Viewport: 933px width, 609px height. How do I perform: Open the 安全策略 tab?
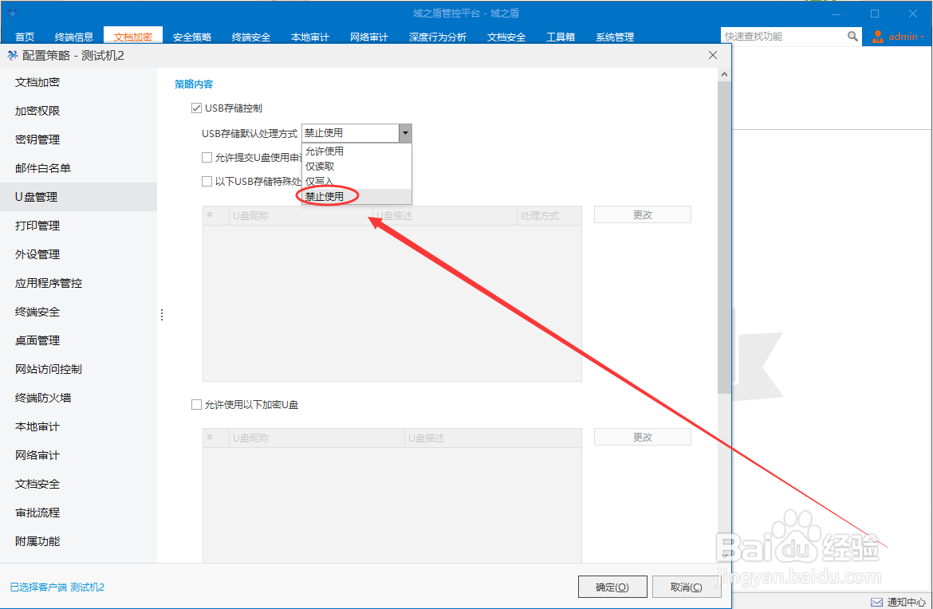[191, 37]
